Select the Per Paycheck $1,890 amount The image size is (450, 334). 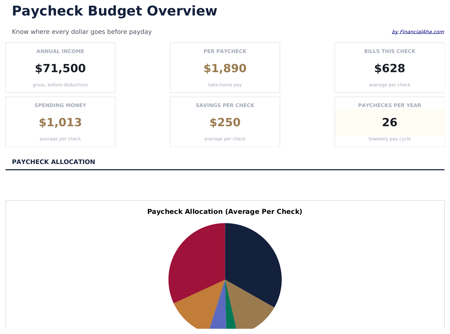(225, 68)
